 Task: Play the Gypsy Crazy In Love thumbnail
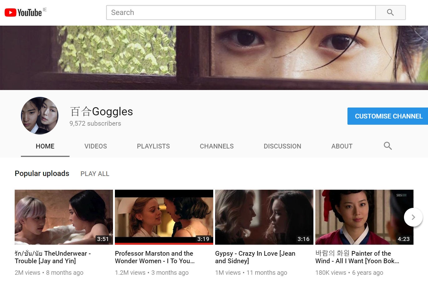[264, 217]
